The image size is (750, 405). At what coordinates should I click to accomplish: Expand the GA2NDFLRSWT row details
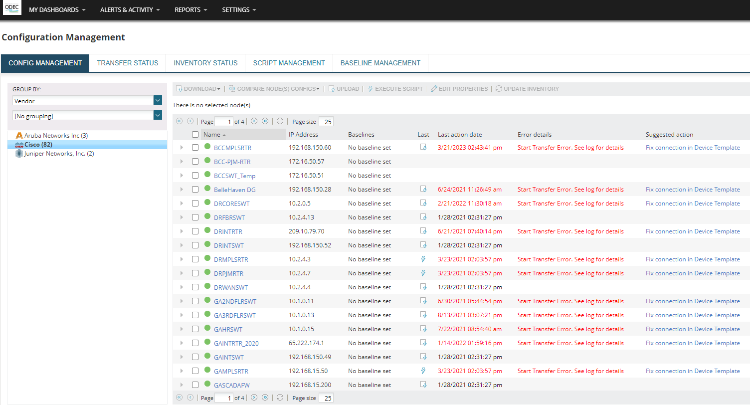[x=181, y=301]
